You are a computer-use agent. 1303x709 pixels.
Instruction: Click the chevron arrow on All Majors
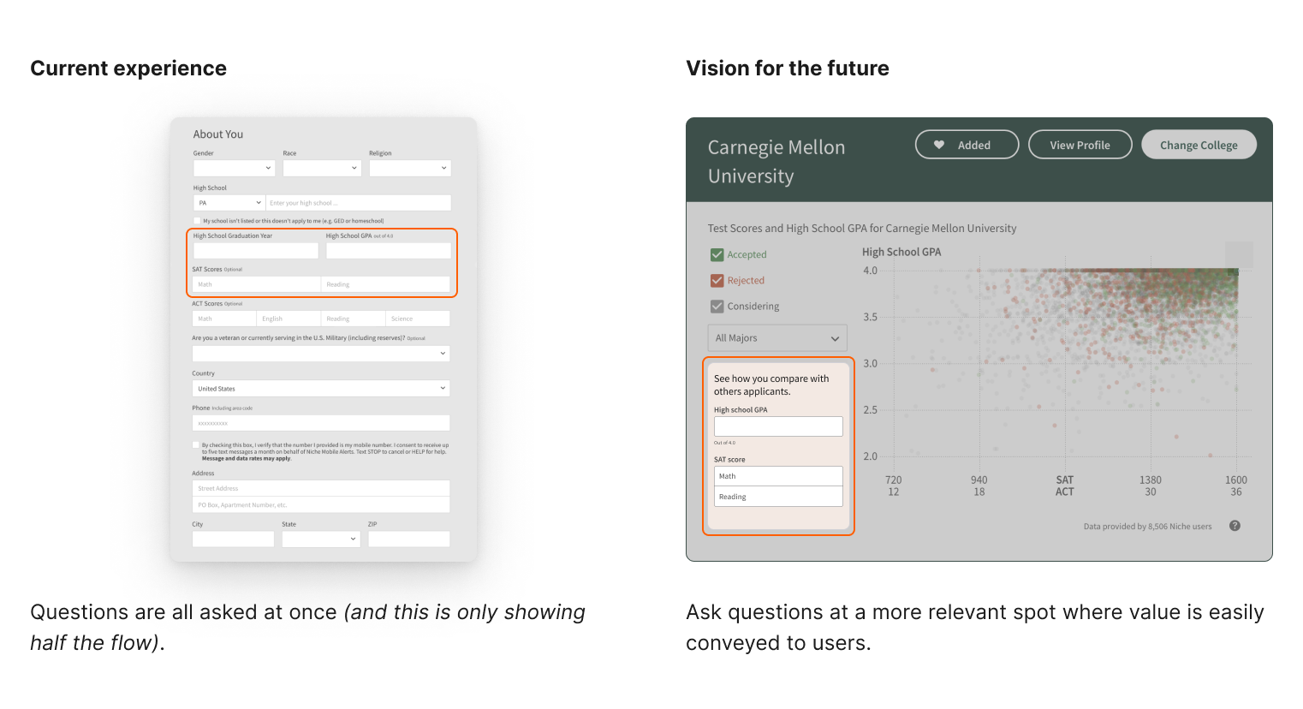tap(835, 338)
